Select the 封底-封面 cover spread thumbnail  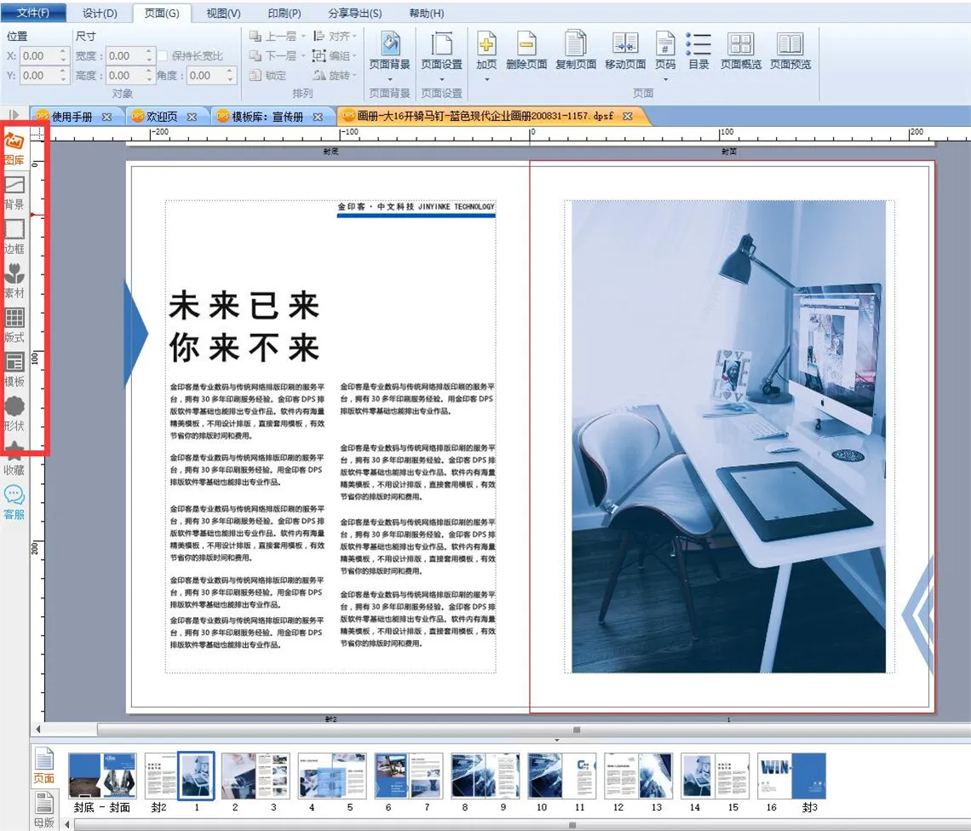[x=102, y=776]
